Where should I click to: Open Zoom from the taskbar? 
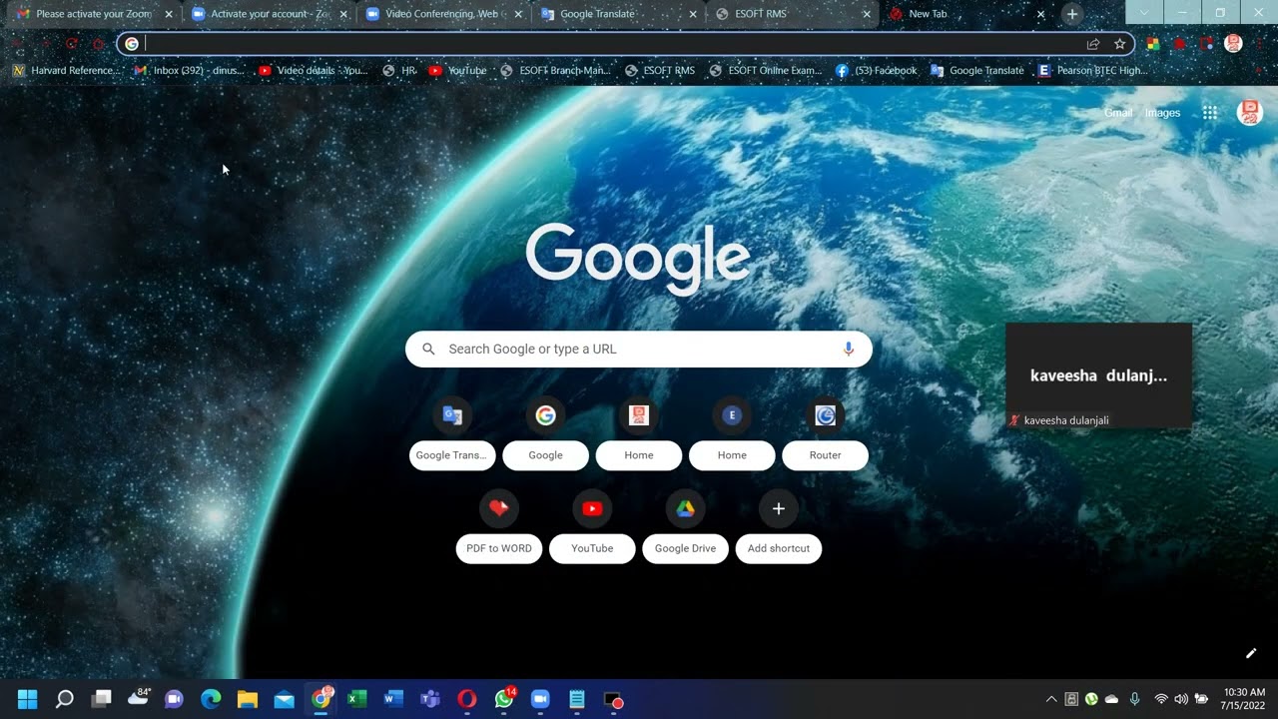(540, 699)
